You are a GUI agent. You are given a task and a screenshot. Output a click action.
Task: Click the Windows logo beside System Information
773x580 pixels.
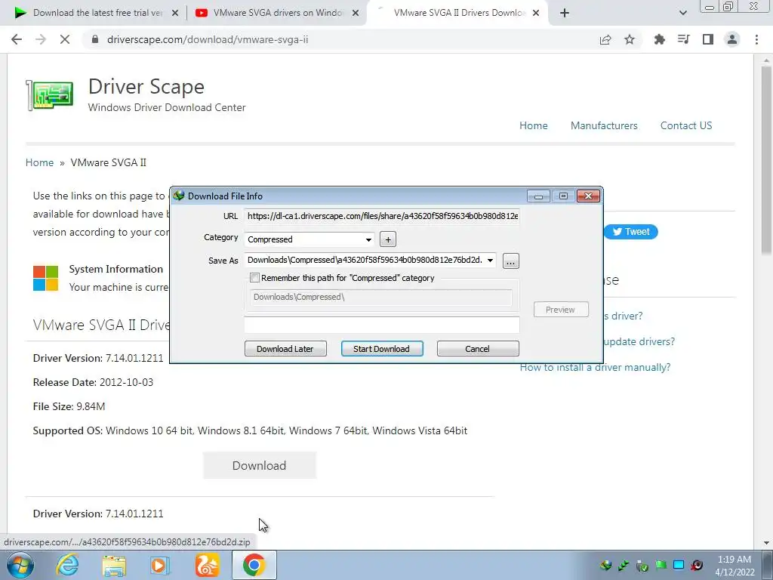(46, 278)
